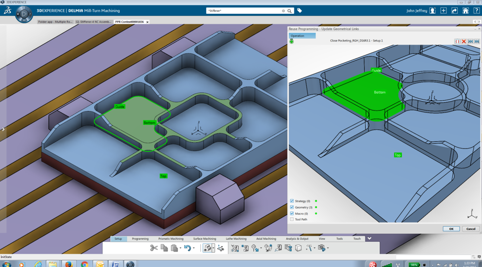Open the Analysis & Output tab
The width and height of the screenshot is (482, 267).
[297, 239]
